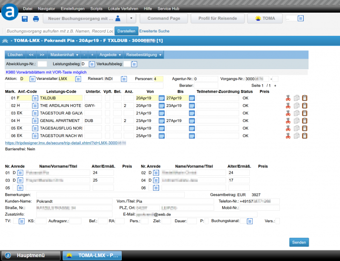
Task: Open Bis calendar for GENIAL APARTMENT row
Action: pyautogui.click(x=192, y=121)
